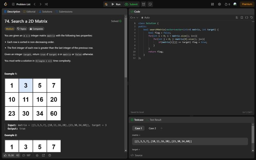This screenshot has width=256, height=160.
Task: Expand the Topics tag
Action: click(x=21, y=29)
